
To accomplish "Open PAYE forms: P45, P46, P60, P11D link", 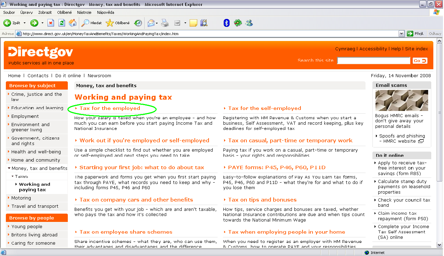I will click(x=277, y=167).
